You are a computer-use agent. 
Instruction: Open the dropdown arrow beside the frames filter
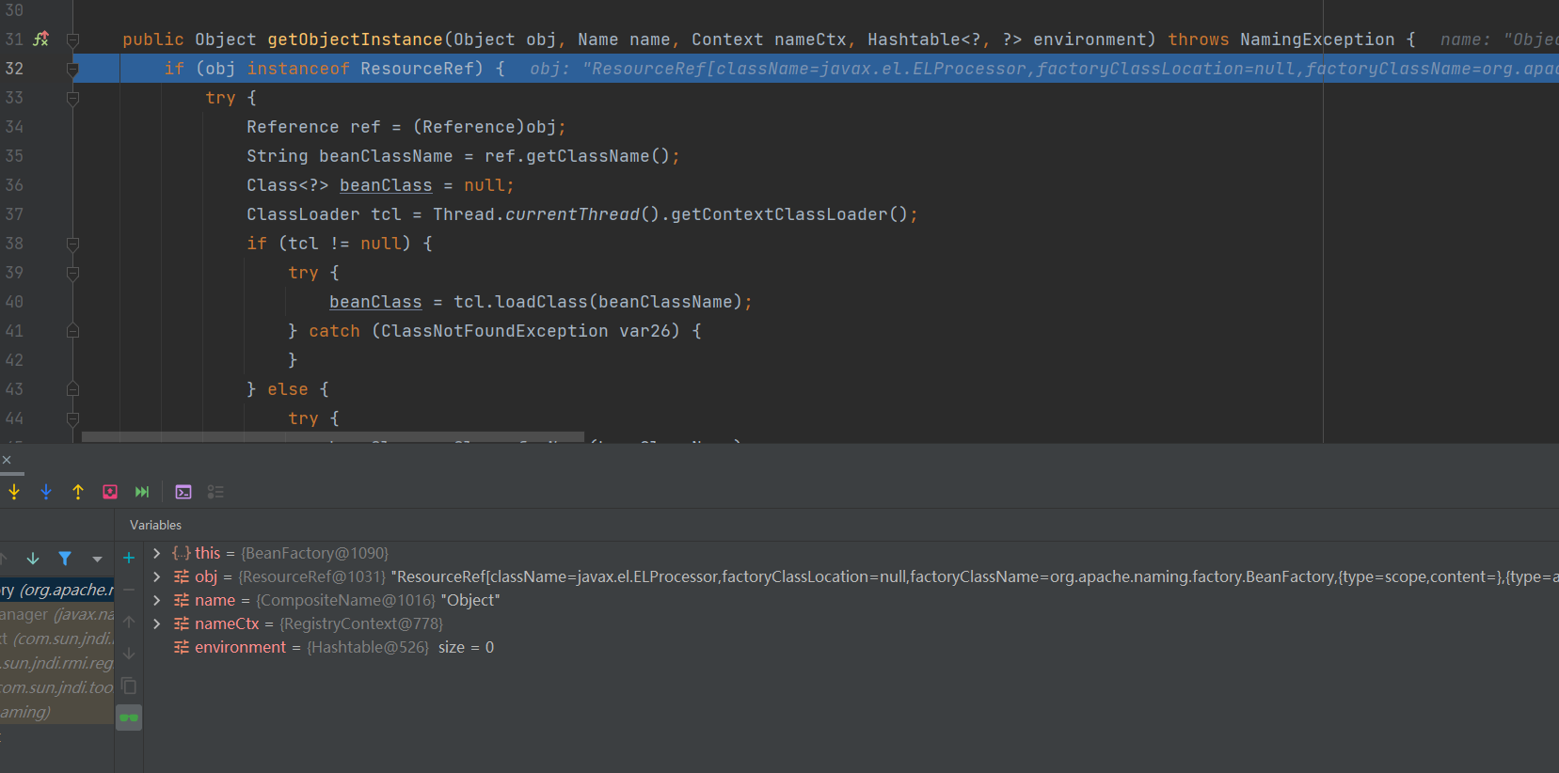[97, 559]
